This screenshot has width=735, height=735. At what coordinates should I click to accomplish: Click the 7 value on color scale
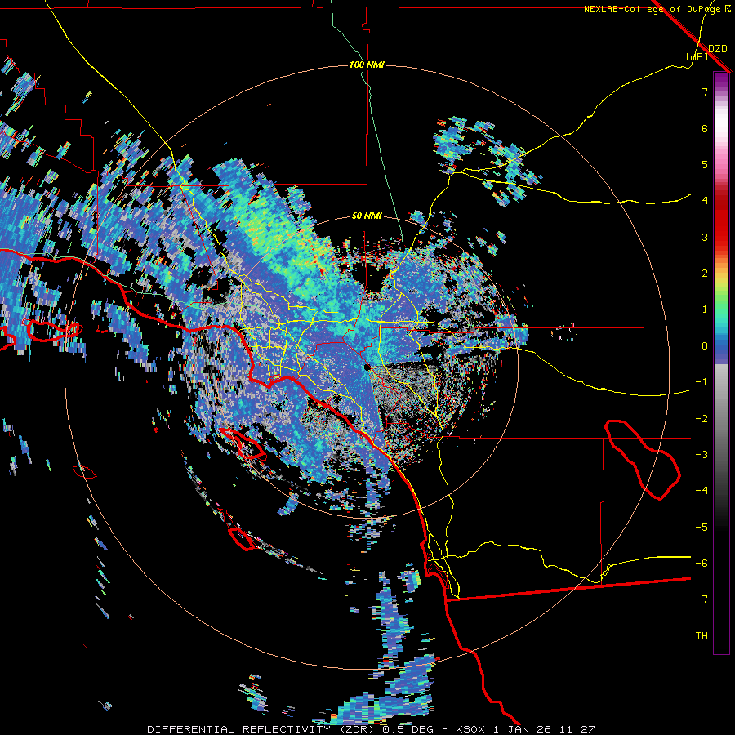click(705, 91)
